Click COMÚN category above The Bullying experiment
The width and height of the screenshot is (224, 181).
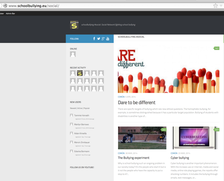[121, 153]
